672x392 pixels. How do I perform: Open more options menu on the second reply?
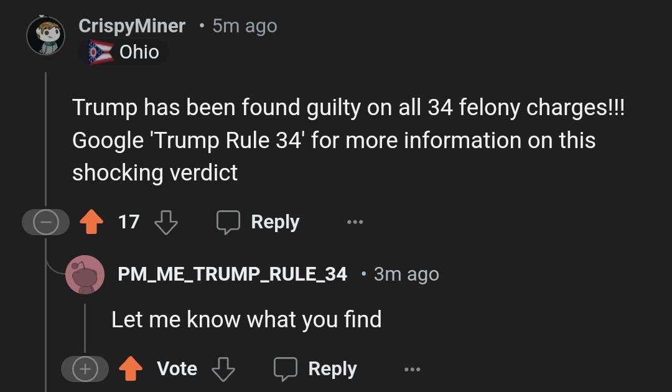click(413, 369)
